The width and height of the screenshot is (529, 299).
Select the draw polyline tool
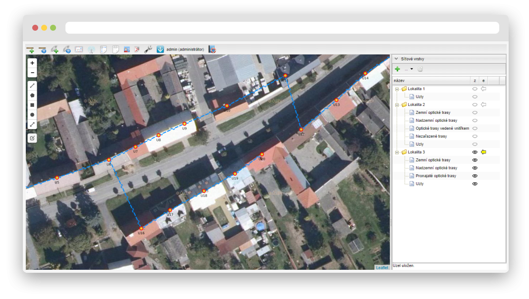(32, 86)
